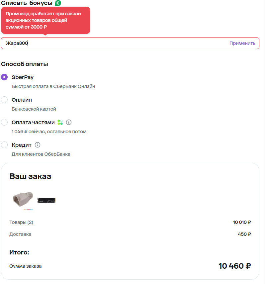Open the grey network connector product thumbnail
Screen dimensions: 265x284
point(23,200)
